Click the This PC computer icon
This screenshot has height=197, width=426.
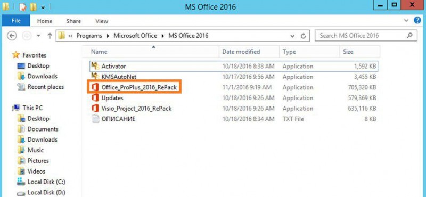coord(17,108)
